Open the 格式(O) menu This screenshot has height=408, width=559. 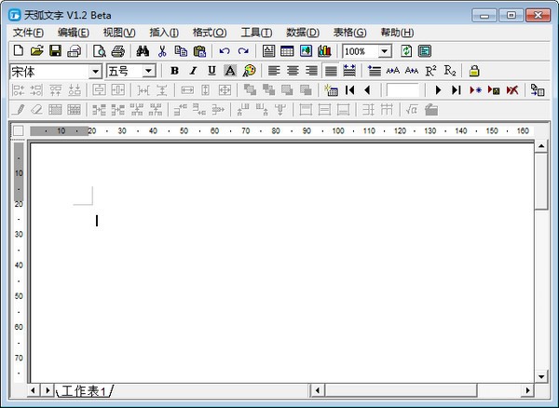click(209, 33)
